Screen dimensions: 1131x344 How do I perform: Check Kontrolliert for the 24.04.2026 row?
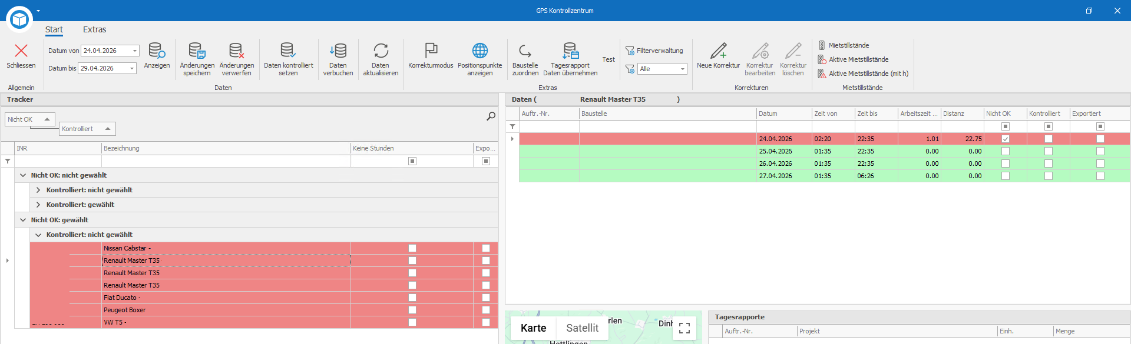(x=1049, y=139)
